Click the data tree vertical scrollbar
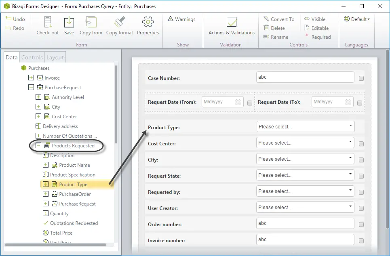 click(x=116, y=105)
